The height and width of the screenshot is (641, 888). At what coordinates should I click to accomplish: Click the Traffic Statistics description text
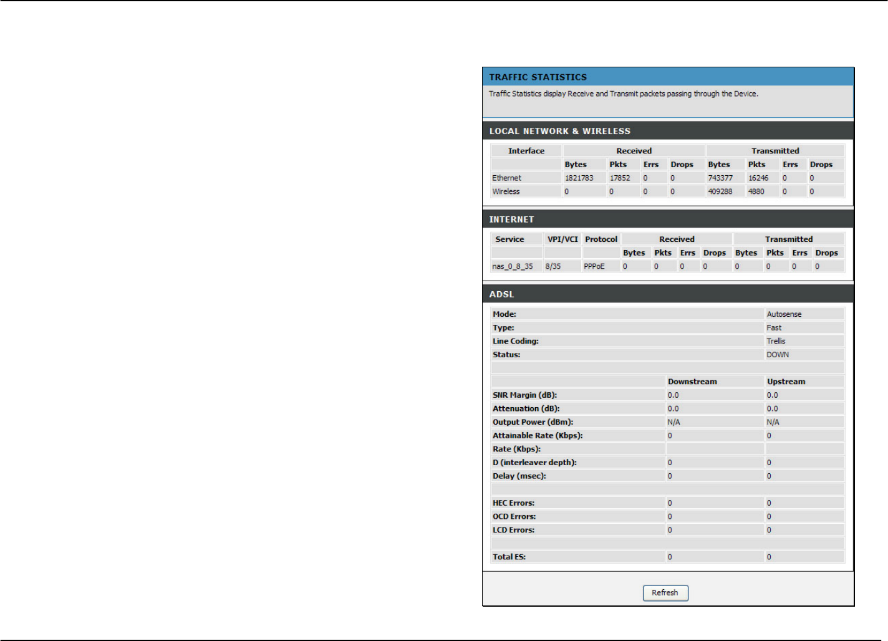coord(624,94)
